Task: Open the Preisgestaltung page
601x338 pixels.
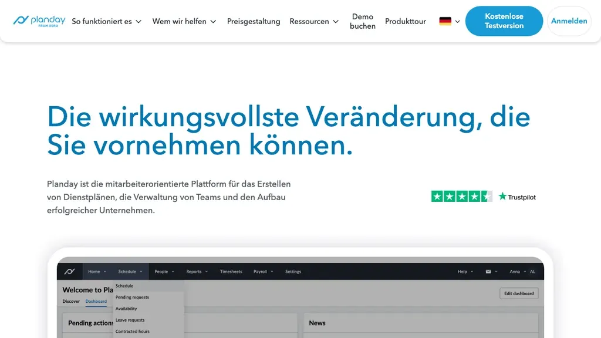Action: (x=254, y=22)
